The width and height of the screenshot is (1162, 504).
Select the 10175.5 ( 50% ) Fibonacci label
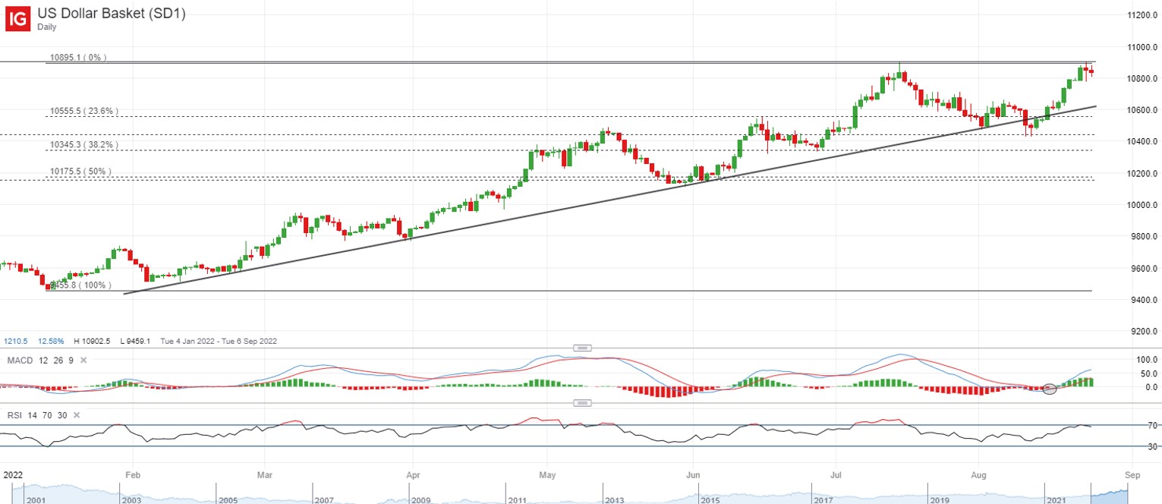pyautogui.click(x=80, y=172)
